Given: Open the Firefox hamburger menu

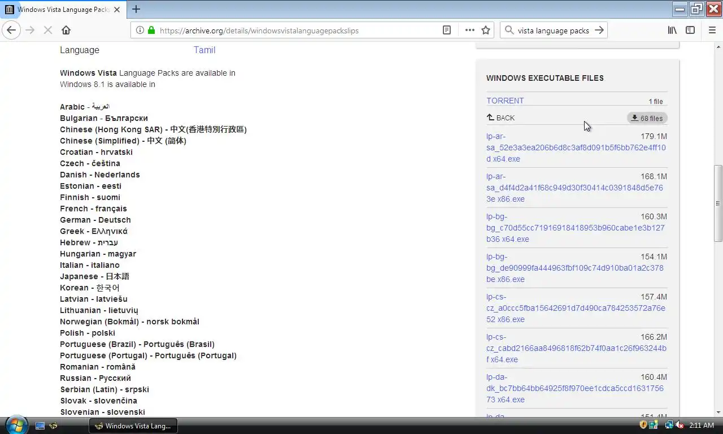Looking at the screenshot, I should click(712, 31).
